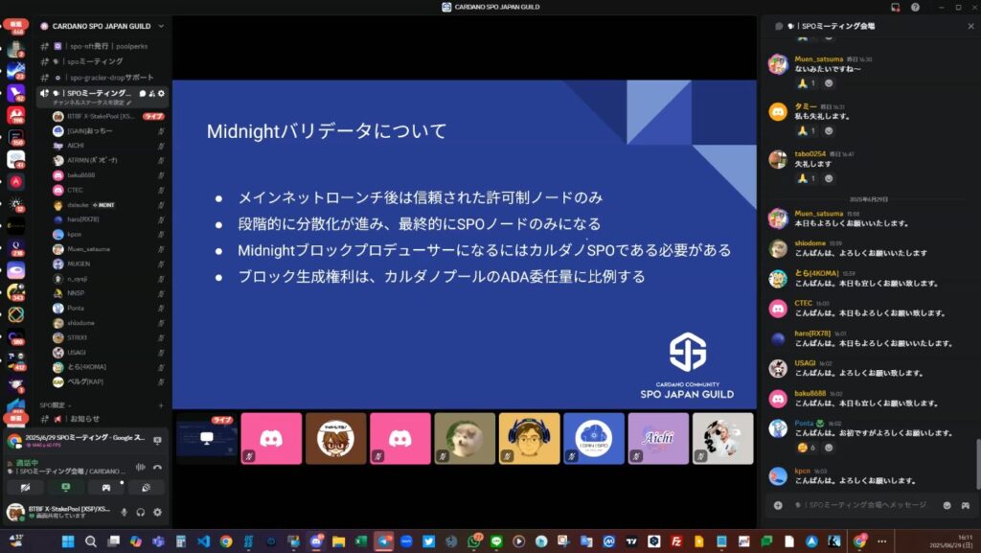Select the blue cloud logo participant tile
The width and height of the screenshot is (981, 553).
(x=594, y=439)
